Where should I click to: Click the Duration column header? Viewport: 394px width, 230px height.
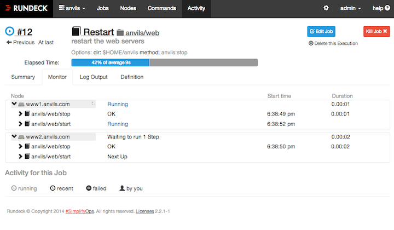point(342,96)
